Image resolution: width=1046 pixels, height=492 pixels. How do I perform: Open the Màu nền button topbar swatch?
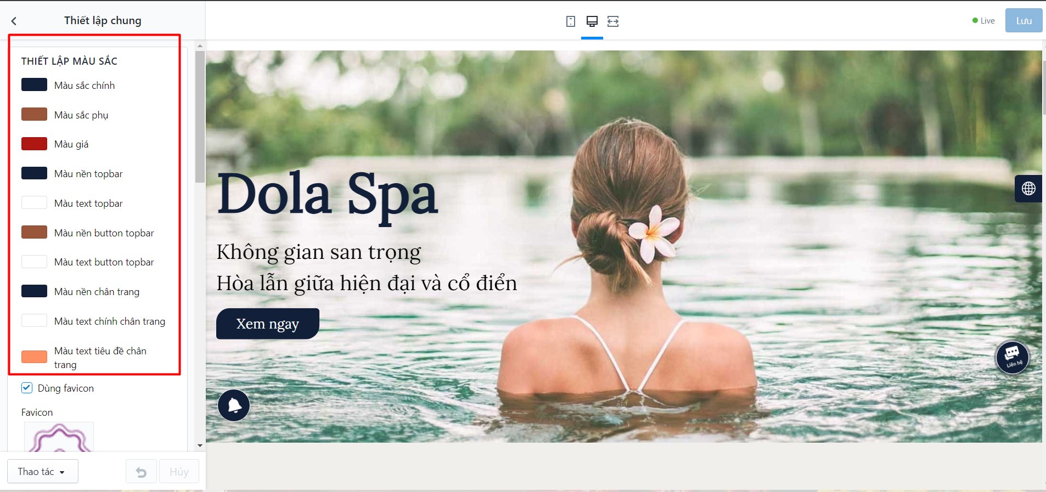[x=34, y=232]
